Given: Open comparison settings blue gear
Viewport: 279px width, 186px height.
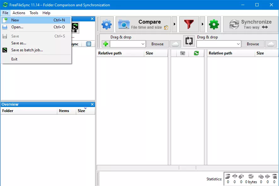Looking at the screenshot, I should point(106,24).
